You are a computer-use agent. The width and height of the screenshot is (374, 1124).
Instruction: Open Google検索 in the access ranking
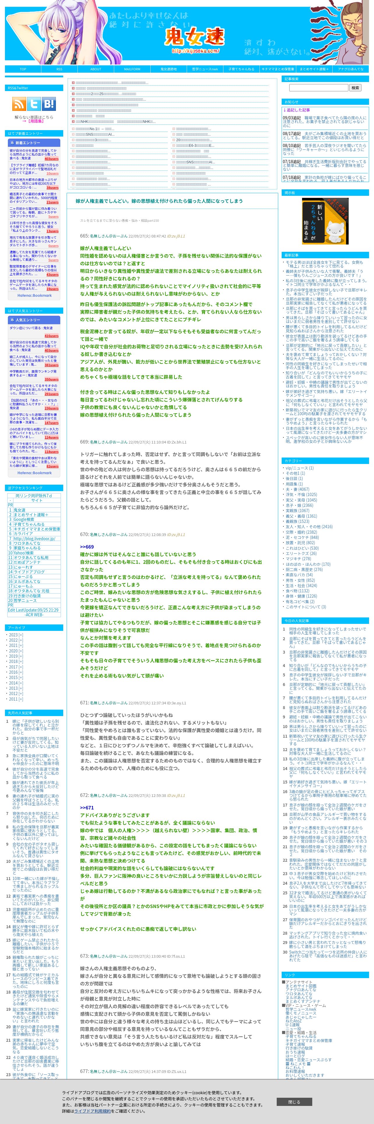pos(24,519)
